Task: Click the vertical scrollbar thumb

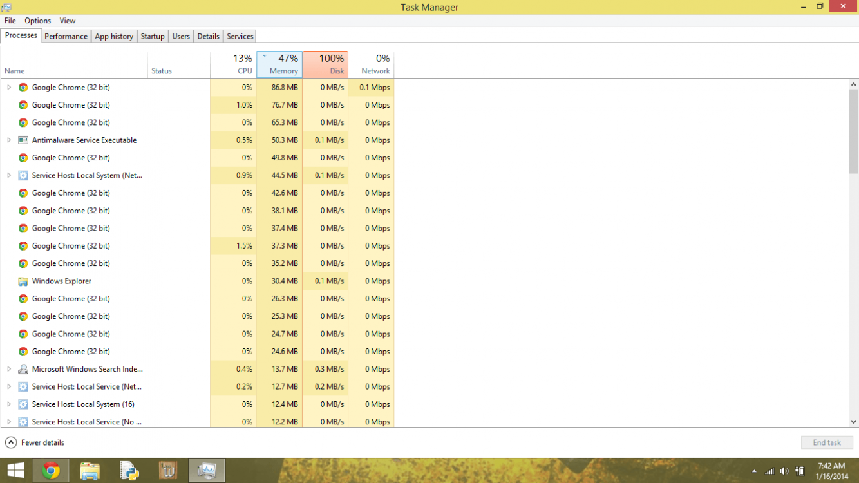Action: [x=854, y=131]
